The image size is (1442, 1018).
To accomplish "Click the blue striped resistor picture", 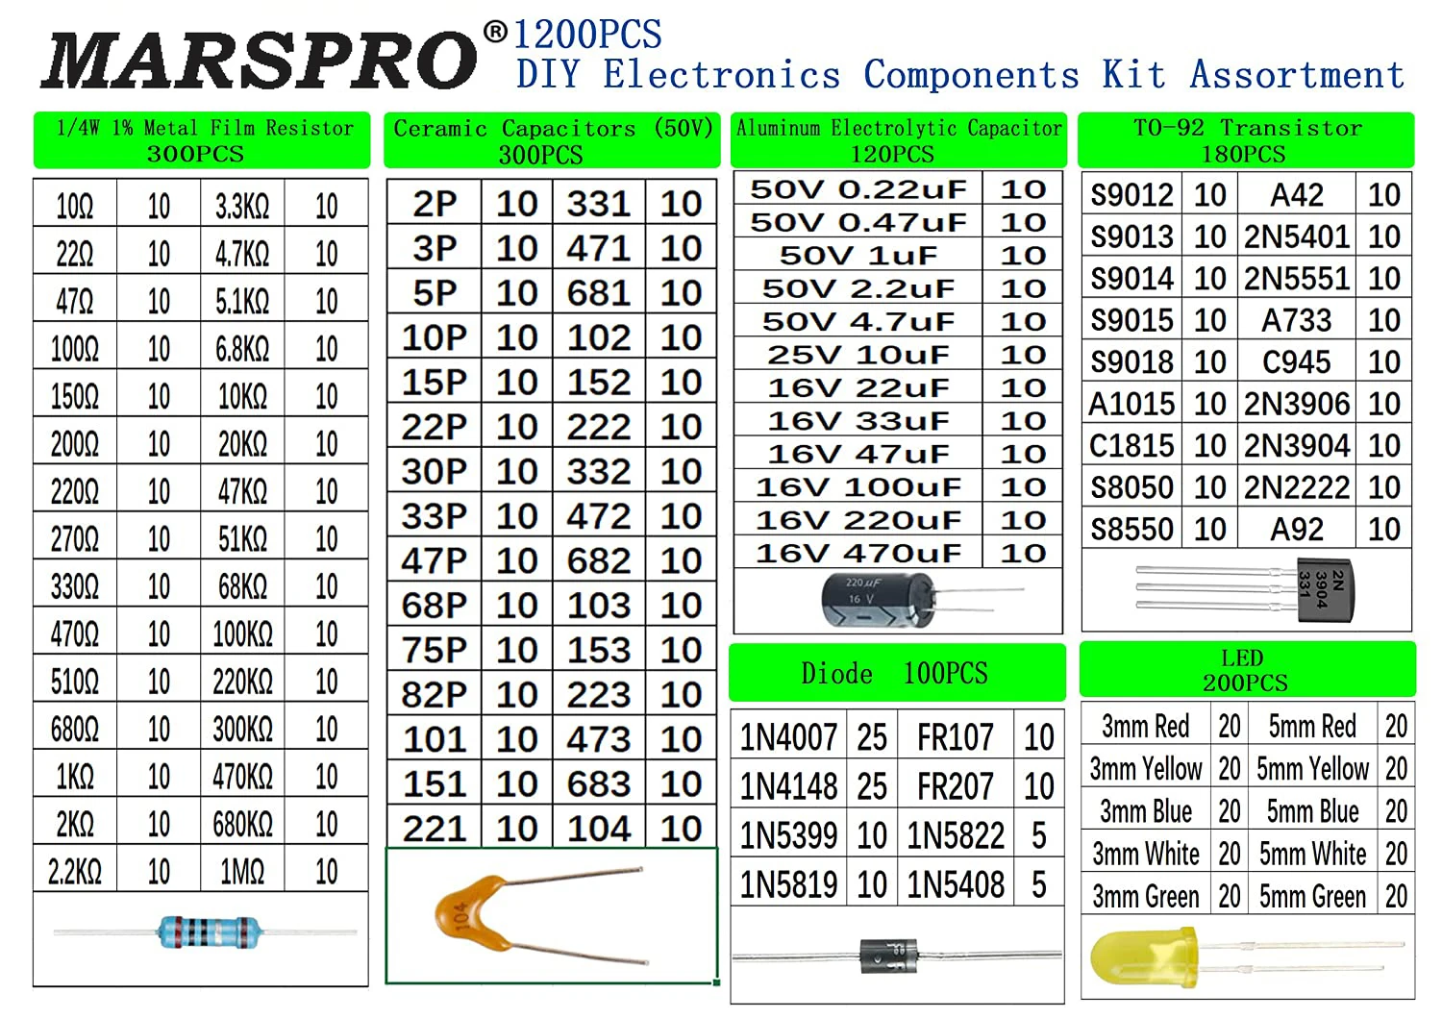I will coord(208,931).
